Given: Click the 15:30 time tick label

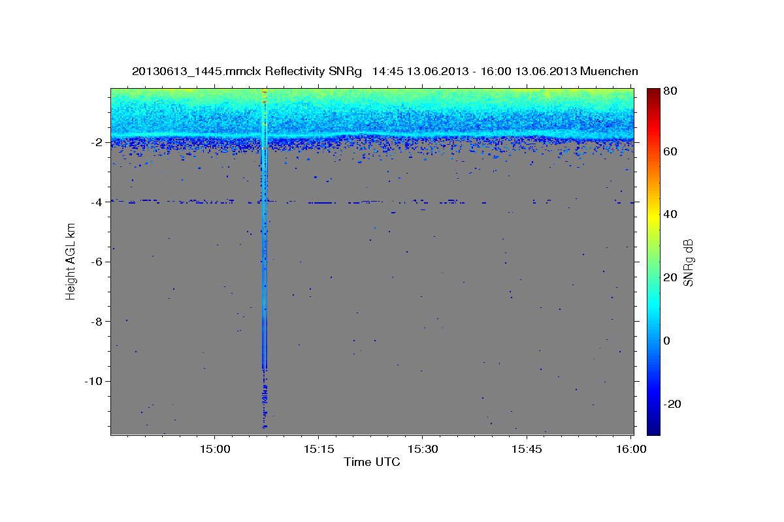Looking at the screenshot, I should coord(422,449).
